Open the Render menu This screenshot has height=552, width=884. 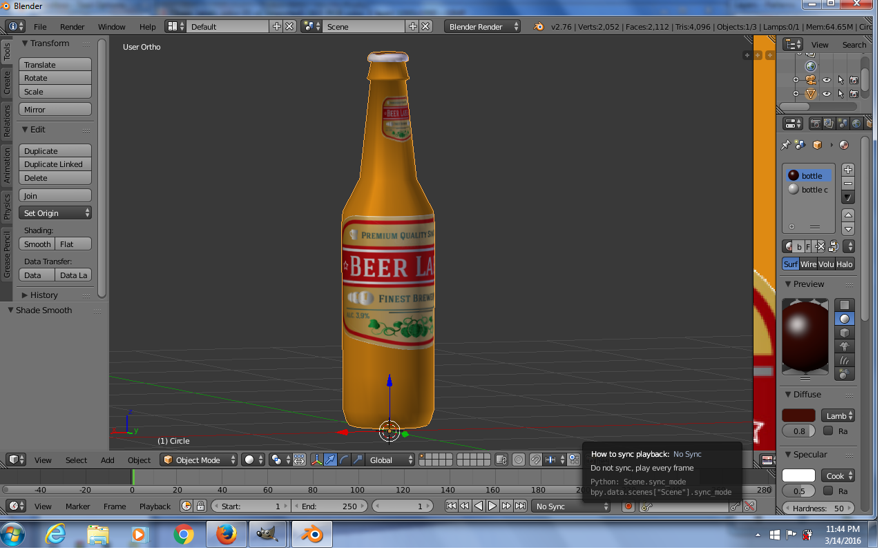[x=73, y=26]
